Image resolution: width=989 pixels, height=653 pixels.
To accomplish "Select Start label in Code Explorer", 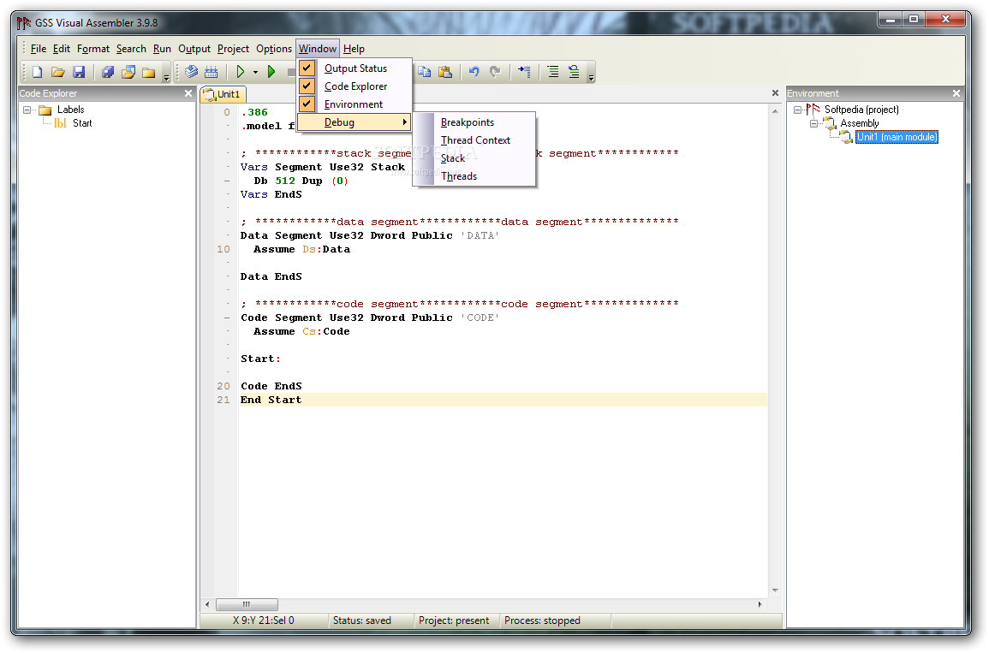I will (82, 123).
